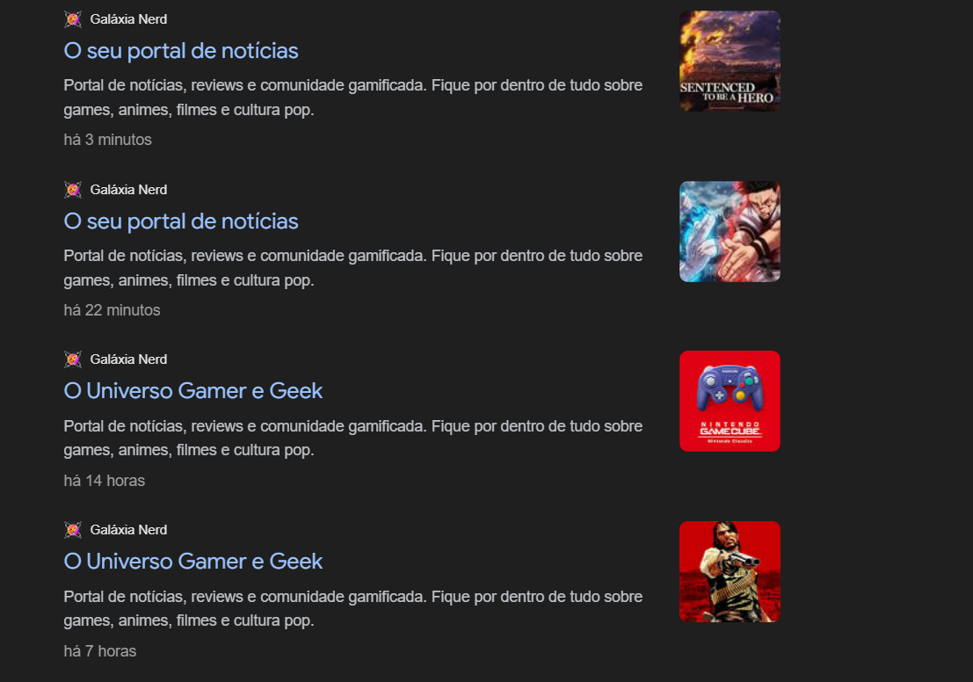Click the 'há 3 minutos' timestamp
The image size is (973, 682).
click(107, 140)
